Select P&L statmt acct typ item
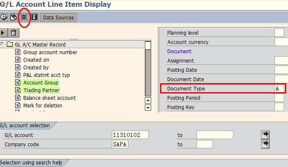This screenshot has height=167, width=288. click(x=47, y=75)
